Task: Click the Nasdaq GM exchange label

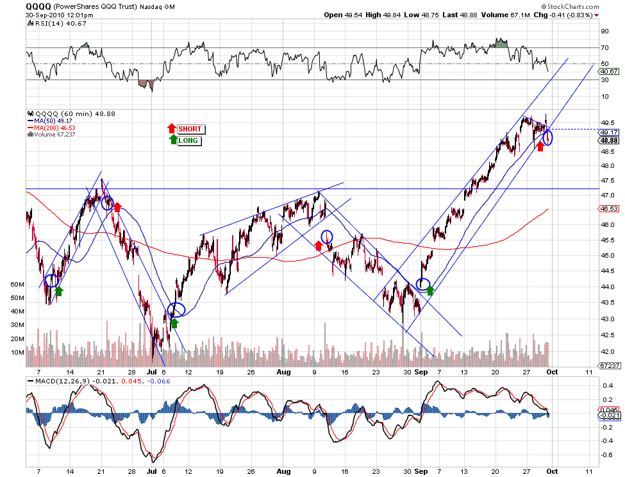Action: point(158,7)
